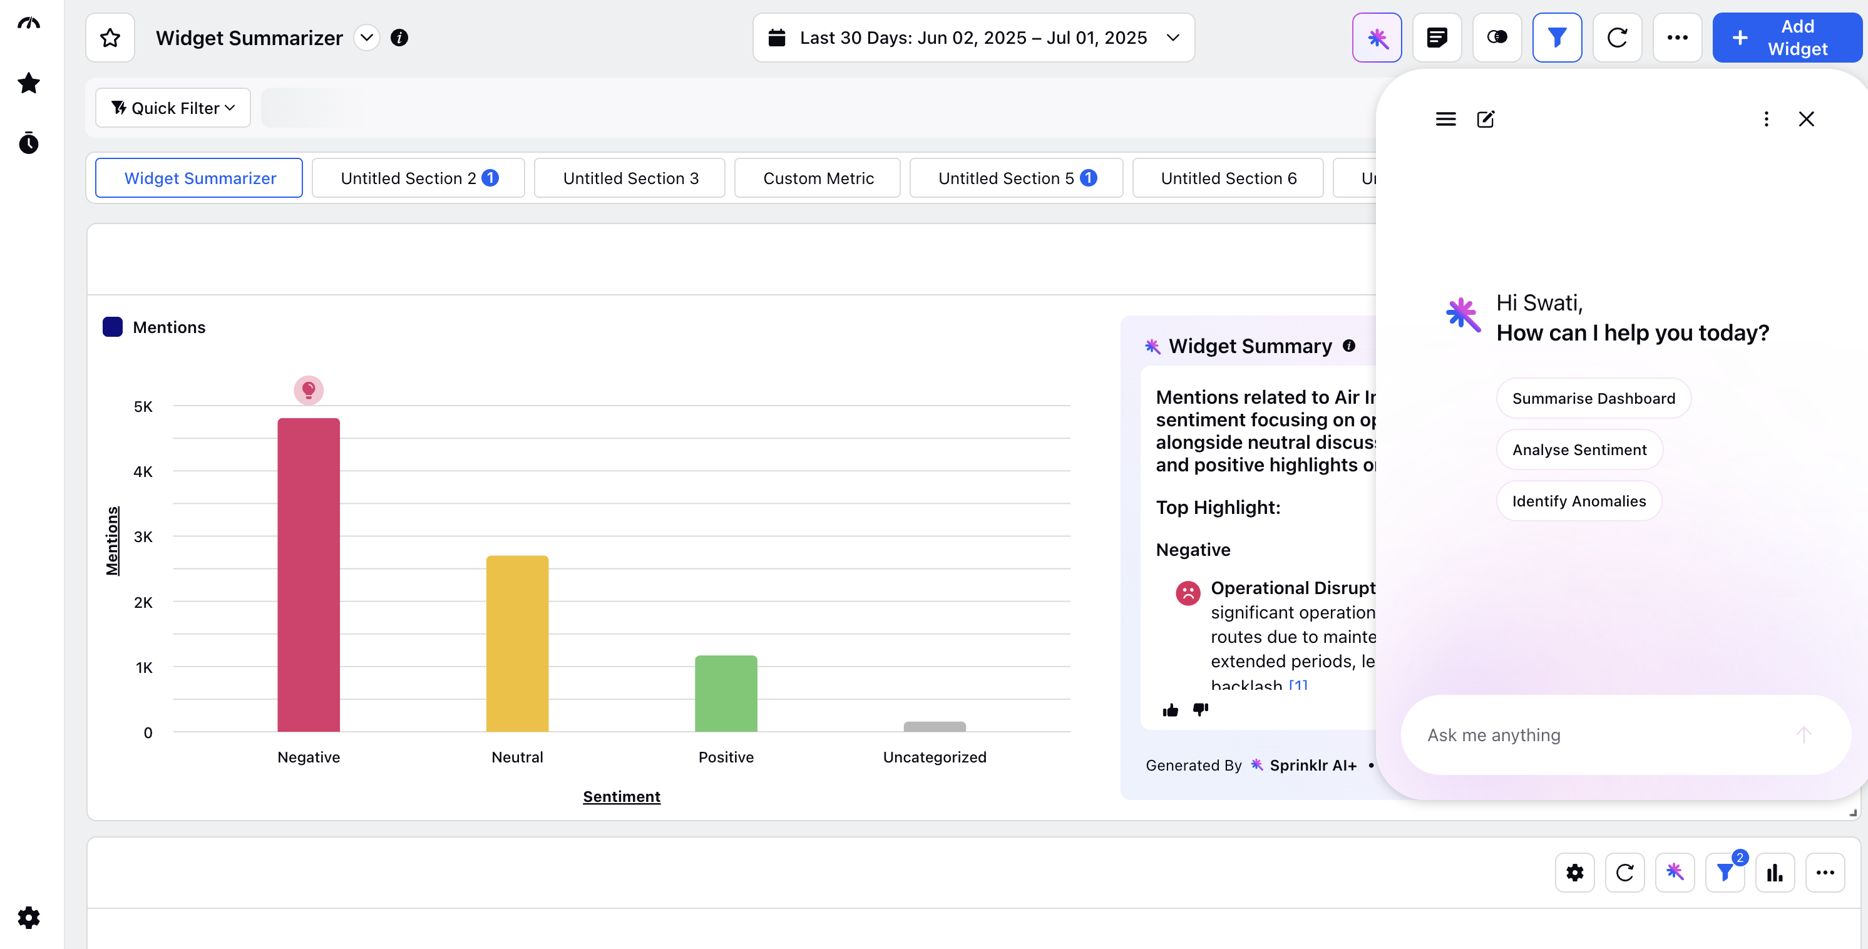Open citation [1] reference link
Screen dimensions: 1868x949
click(x=1298, y=684)
